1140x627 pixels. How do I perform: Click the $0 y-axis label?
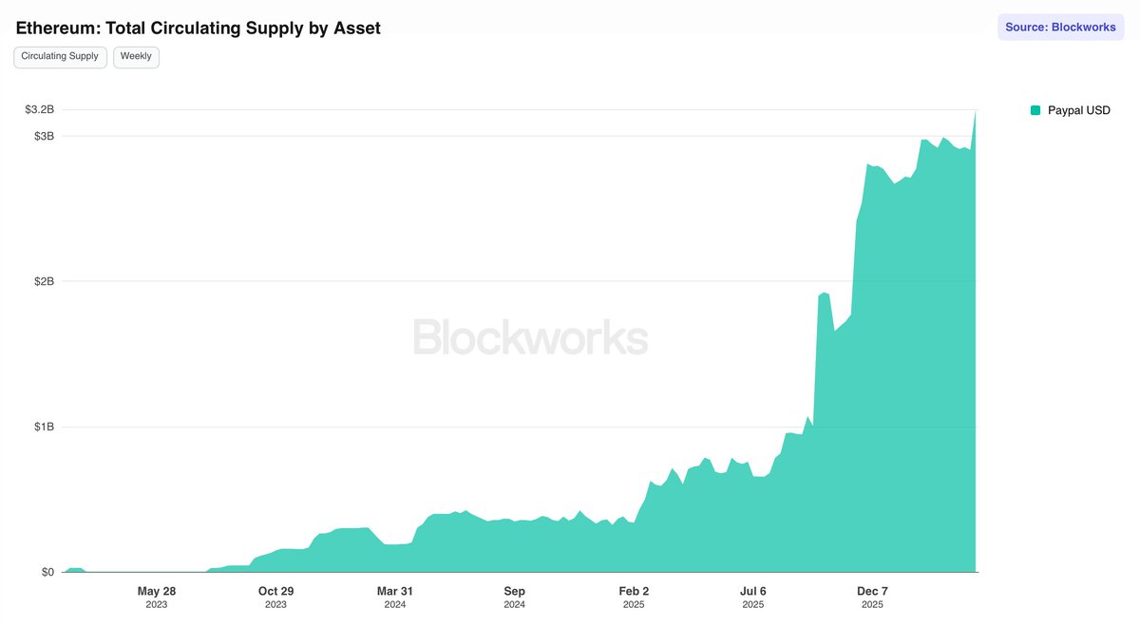click(x=47, y=572)
